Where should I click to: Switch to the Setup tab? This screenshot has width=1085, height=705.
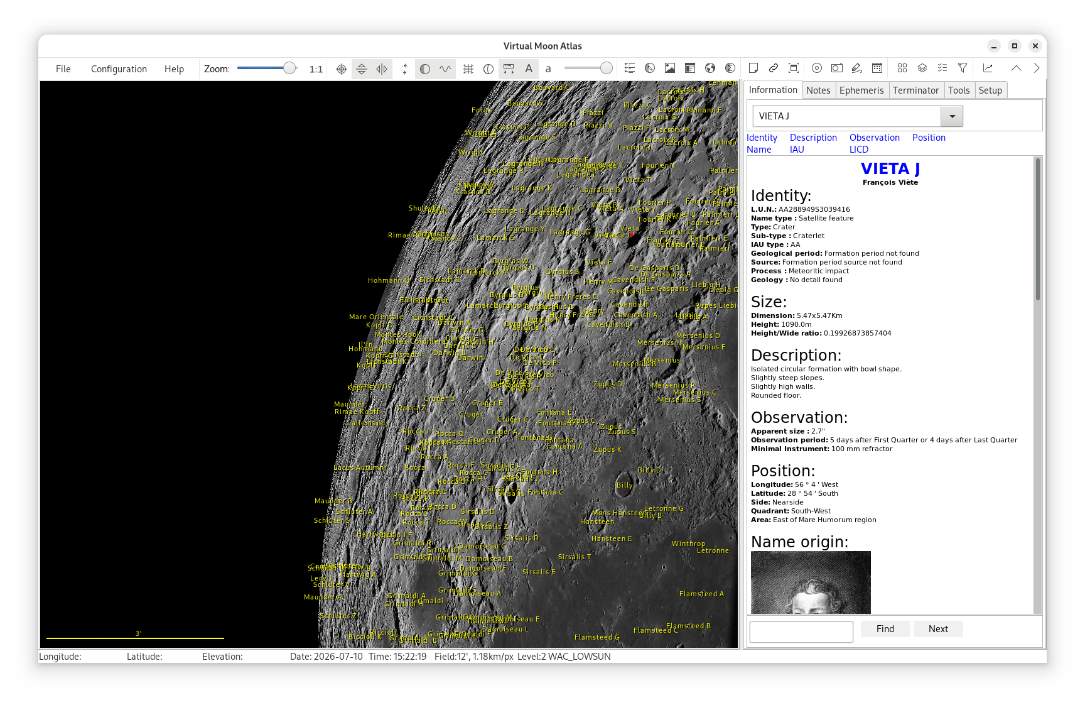(x=990, y=90)
